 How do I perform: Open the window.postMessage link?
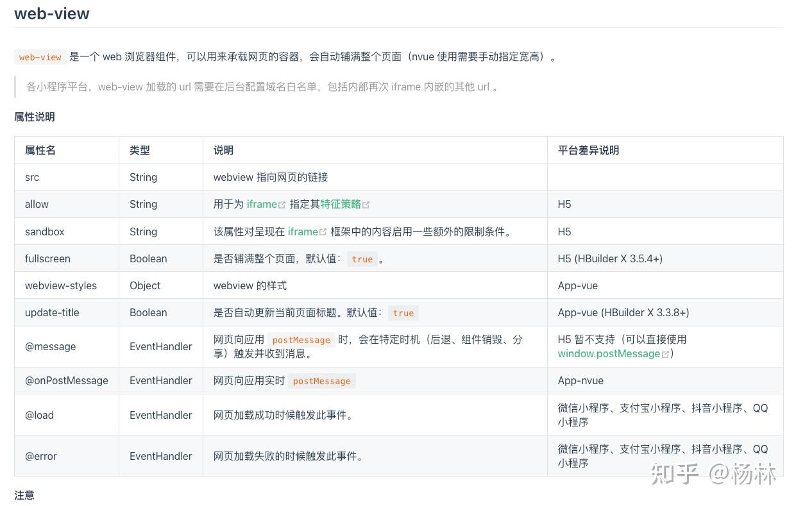609,353
